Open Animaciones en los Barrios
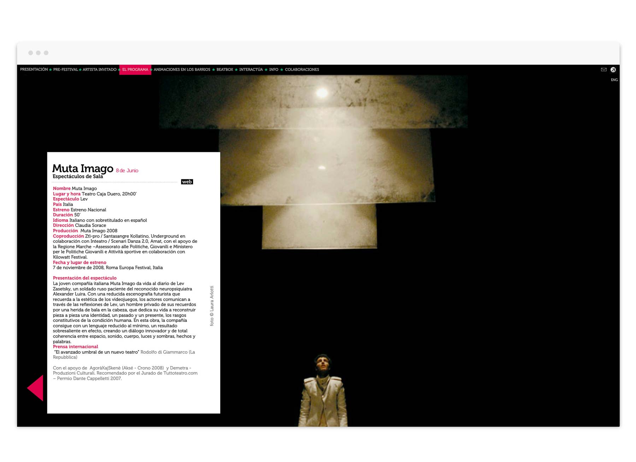 [x=182, y=70]
